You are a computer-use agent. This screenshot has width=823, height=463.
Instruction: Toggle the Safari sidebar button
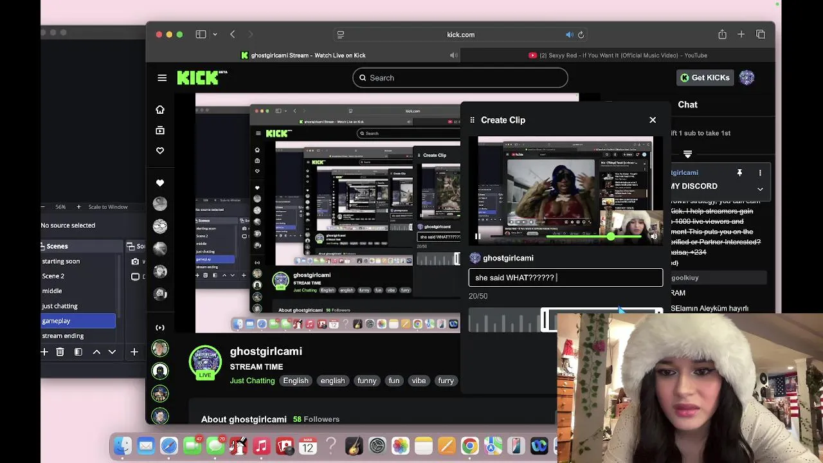pos(201,35)
